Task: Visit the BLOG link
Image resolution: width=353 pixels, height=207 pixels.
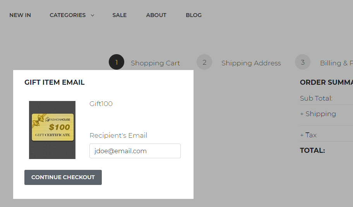Action: click(194, 15)
